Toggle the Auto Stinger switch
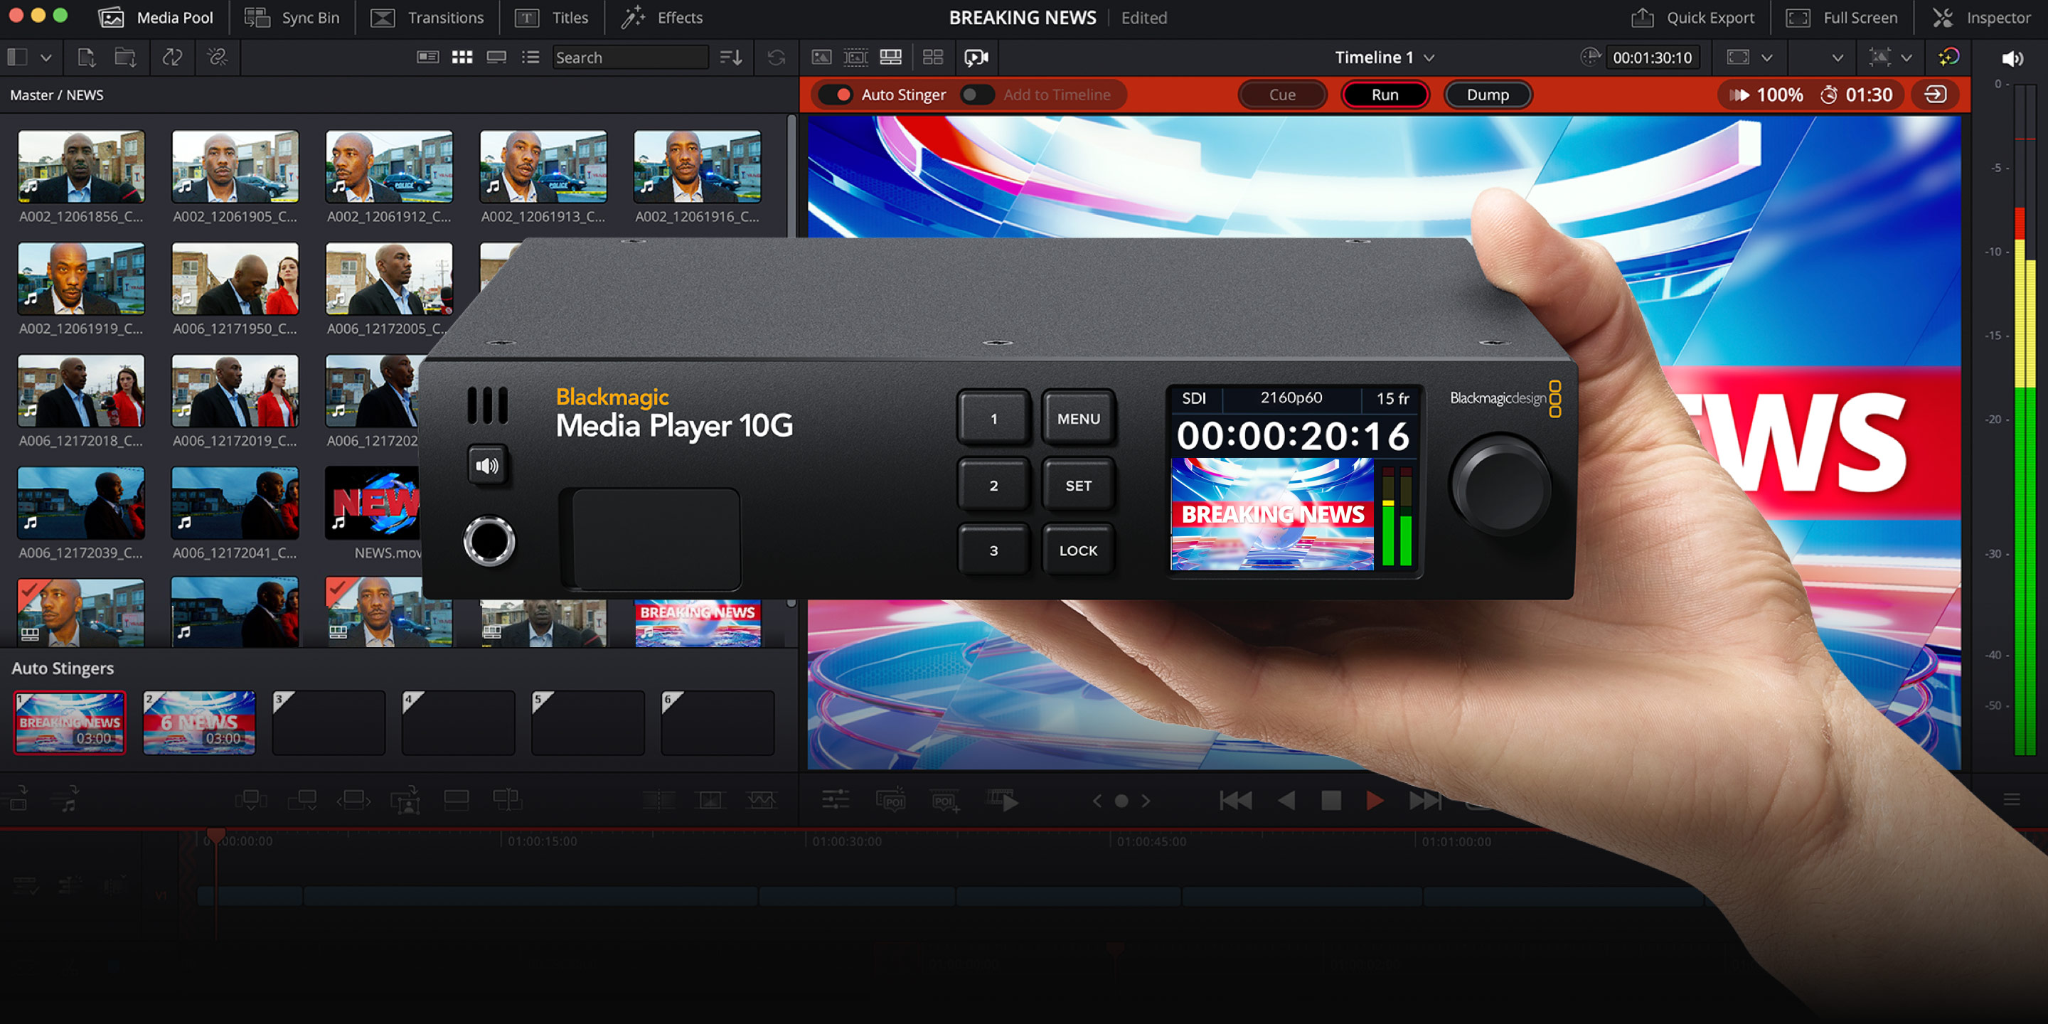Screen dimensions: 2048x1024 click(x=836, y=95)
